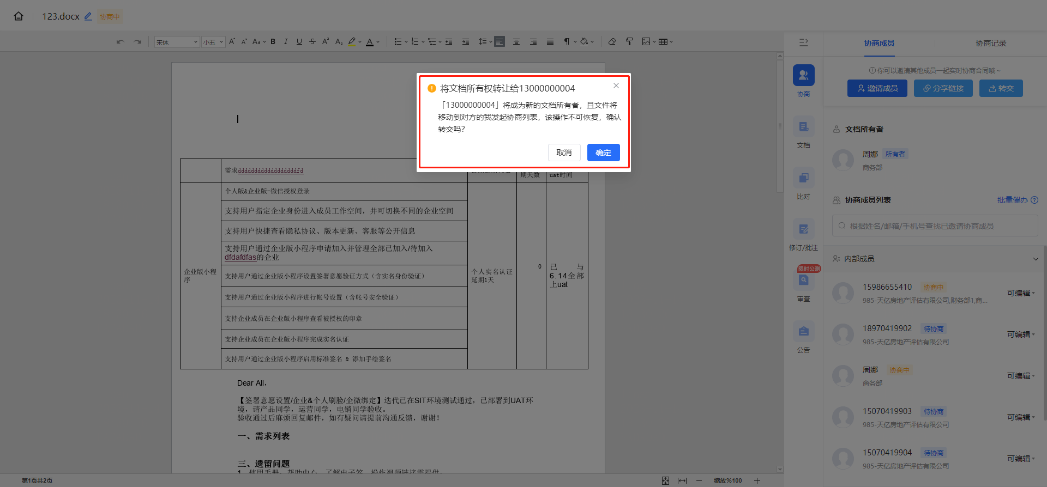Toggle bold formatting
The image size is (1047, 487).
click(273, 41)
